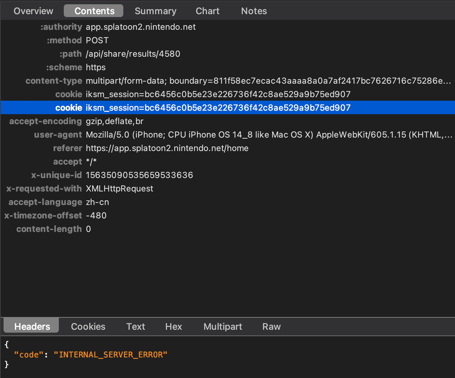This screenshot has width=455, height=378.
Task: Select the x-unique-id header row
Action: pos(139,175)
